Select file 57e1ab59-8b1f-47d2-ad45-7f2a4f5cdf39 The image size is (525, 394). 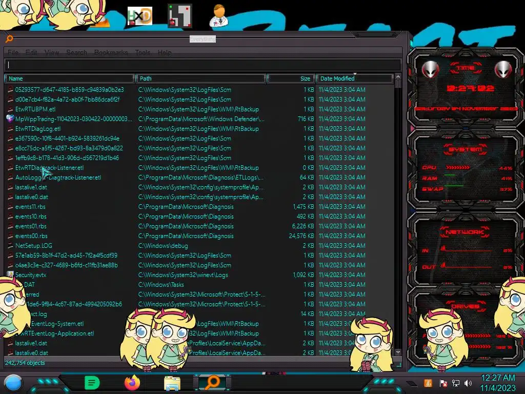coord(66,255)
